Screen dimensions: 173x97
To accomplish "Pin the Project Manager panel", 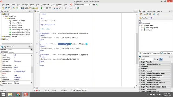I will point(169,11).
